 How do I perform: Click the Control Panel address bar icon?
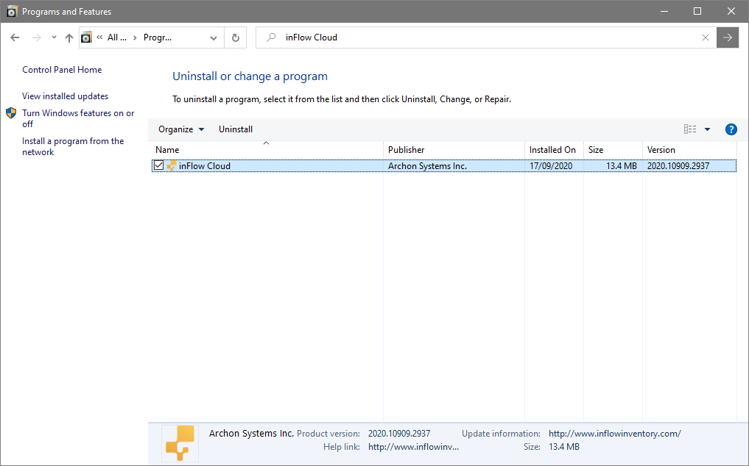pyautogui.click(x=86, y=37)
